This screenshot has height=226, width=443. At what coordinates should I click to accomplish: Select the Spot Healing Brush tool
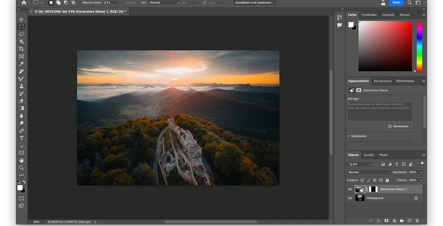[21, 71]
